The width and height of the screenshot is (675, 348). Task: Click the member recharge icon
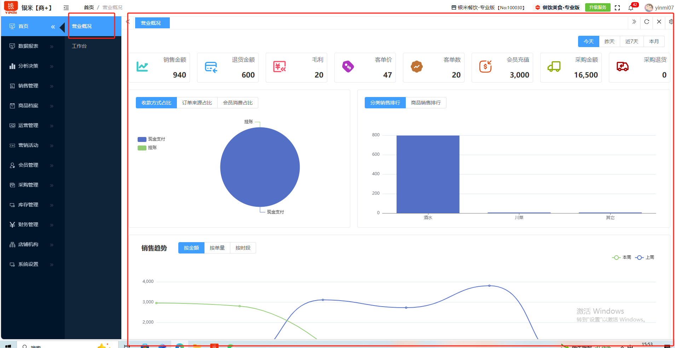tap(485, 67)
